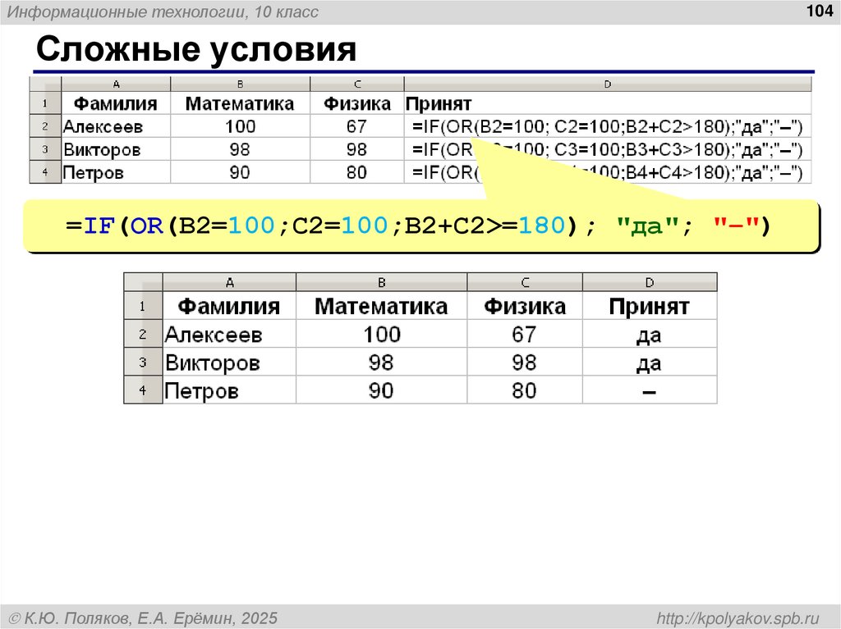
Task: Select column B header in the bottom spreadsheet
Action: (381, 282)
